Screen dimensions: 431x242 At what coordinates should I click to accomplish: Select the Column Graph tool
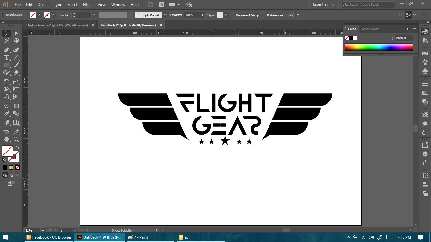[16, 123]
